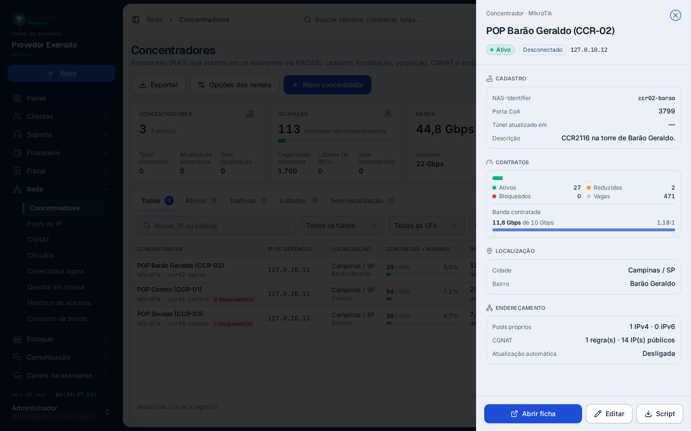Image resolution: width=691 pixels, height=431 pixels.
Task: Click the Nome, IP ou cidade filter field
Action: (216, 226)
